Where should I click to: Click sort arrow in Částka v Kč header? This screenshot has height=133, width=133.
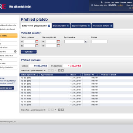pos(97,75)
